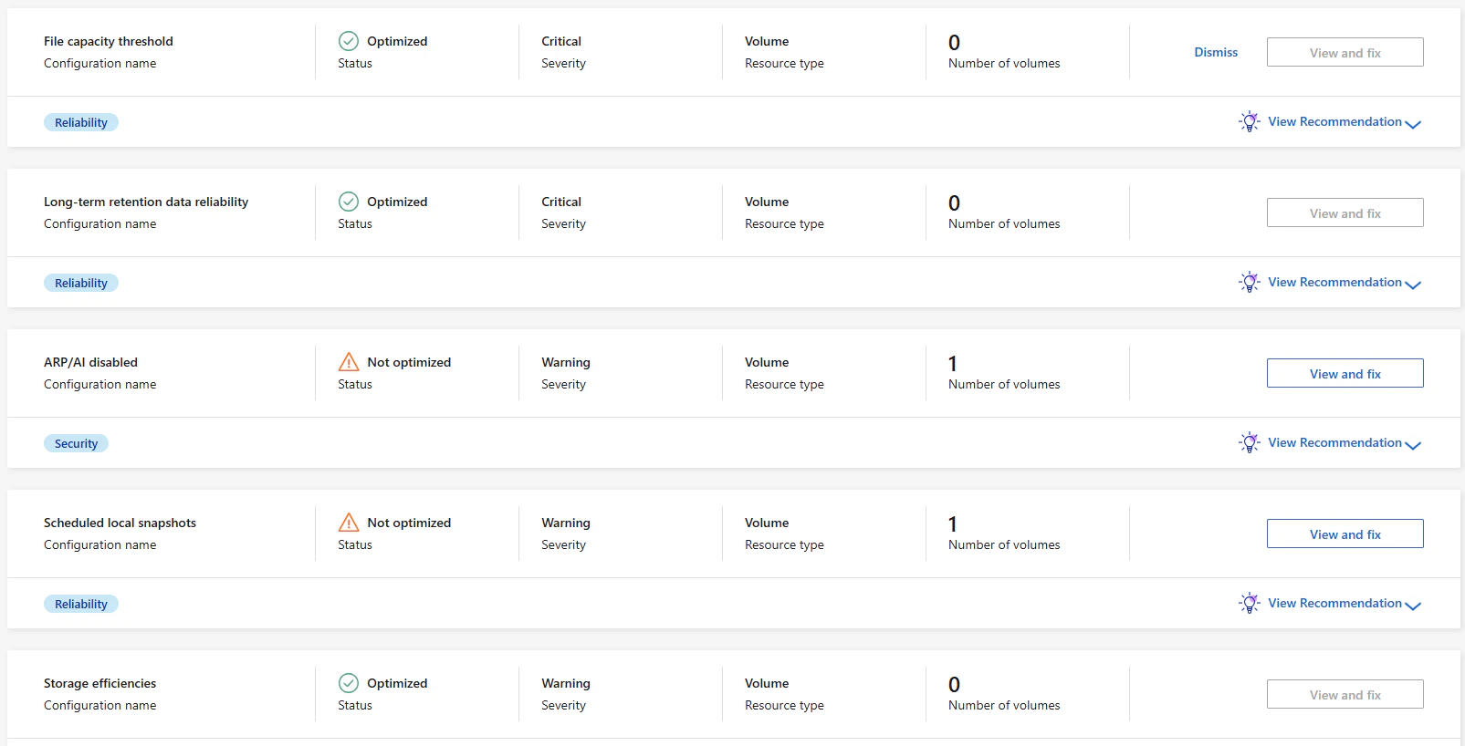Click the lightbulb icon in ARP/AI disabled card
1465x746 pixels.
(1250, 442)
